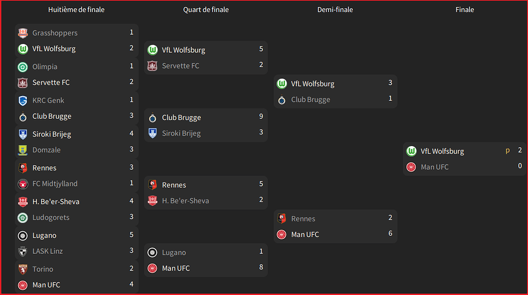Click the VfL Wolfsburg crest in the Finale
The height and width of the screenshot is (295, 528).
[411, 151]
